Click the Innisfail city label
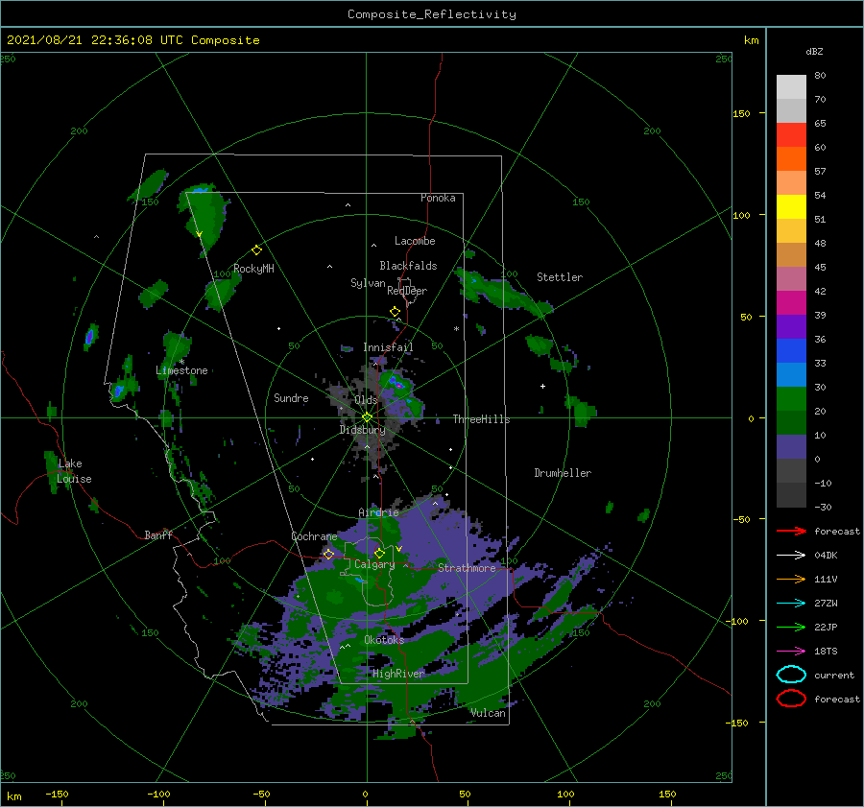This screenshot has width=864, height=807. pos(388,347)
